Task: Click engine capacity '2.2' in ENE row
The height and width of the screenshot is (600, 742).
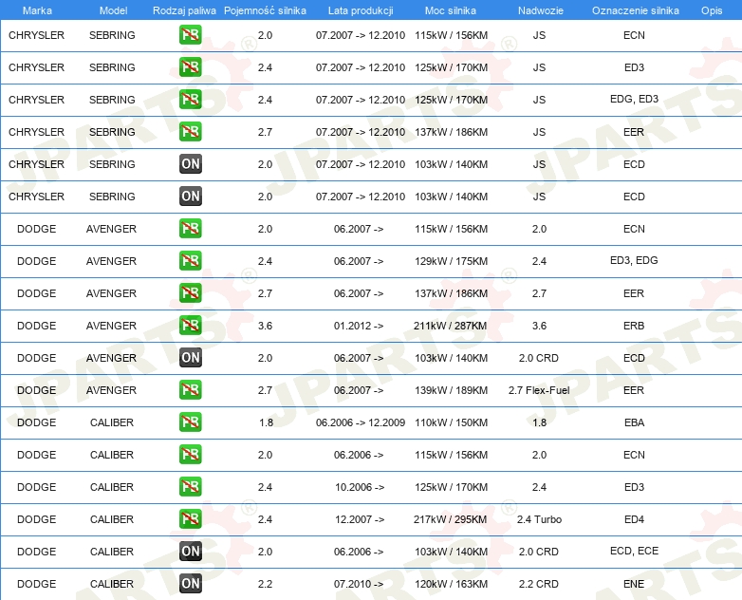Action: click(265, 584)
